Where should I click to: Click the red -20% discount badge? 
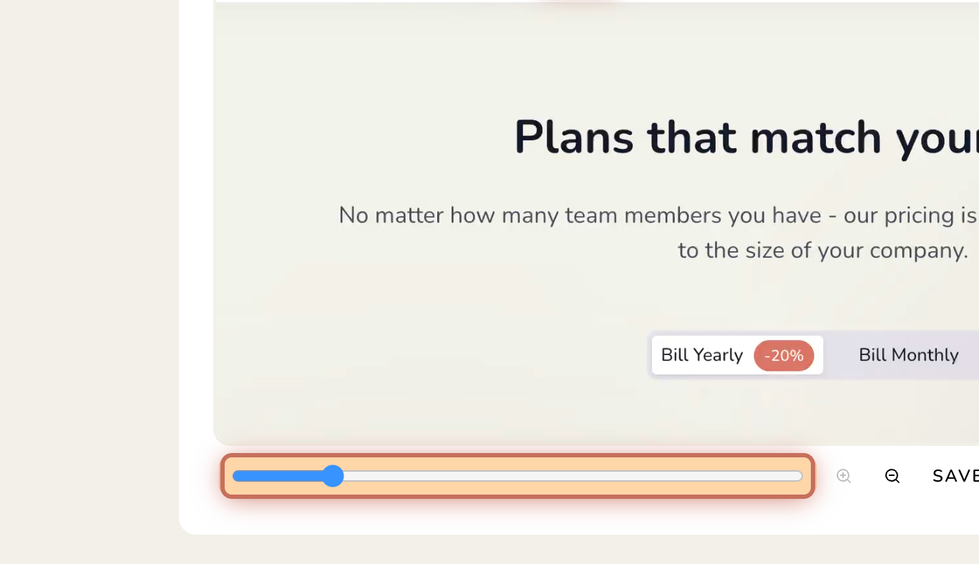(x=784, y=356)
